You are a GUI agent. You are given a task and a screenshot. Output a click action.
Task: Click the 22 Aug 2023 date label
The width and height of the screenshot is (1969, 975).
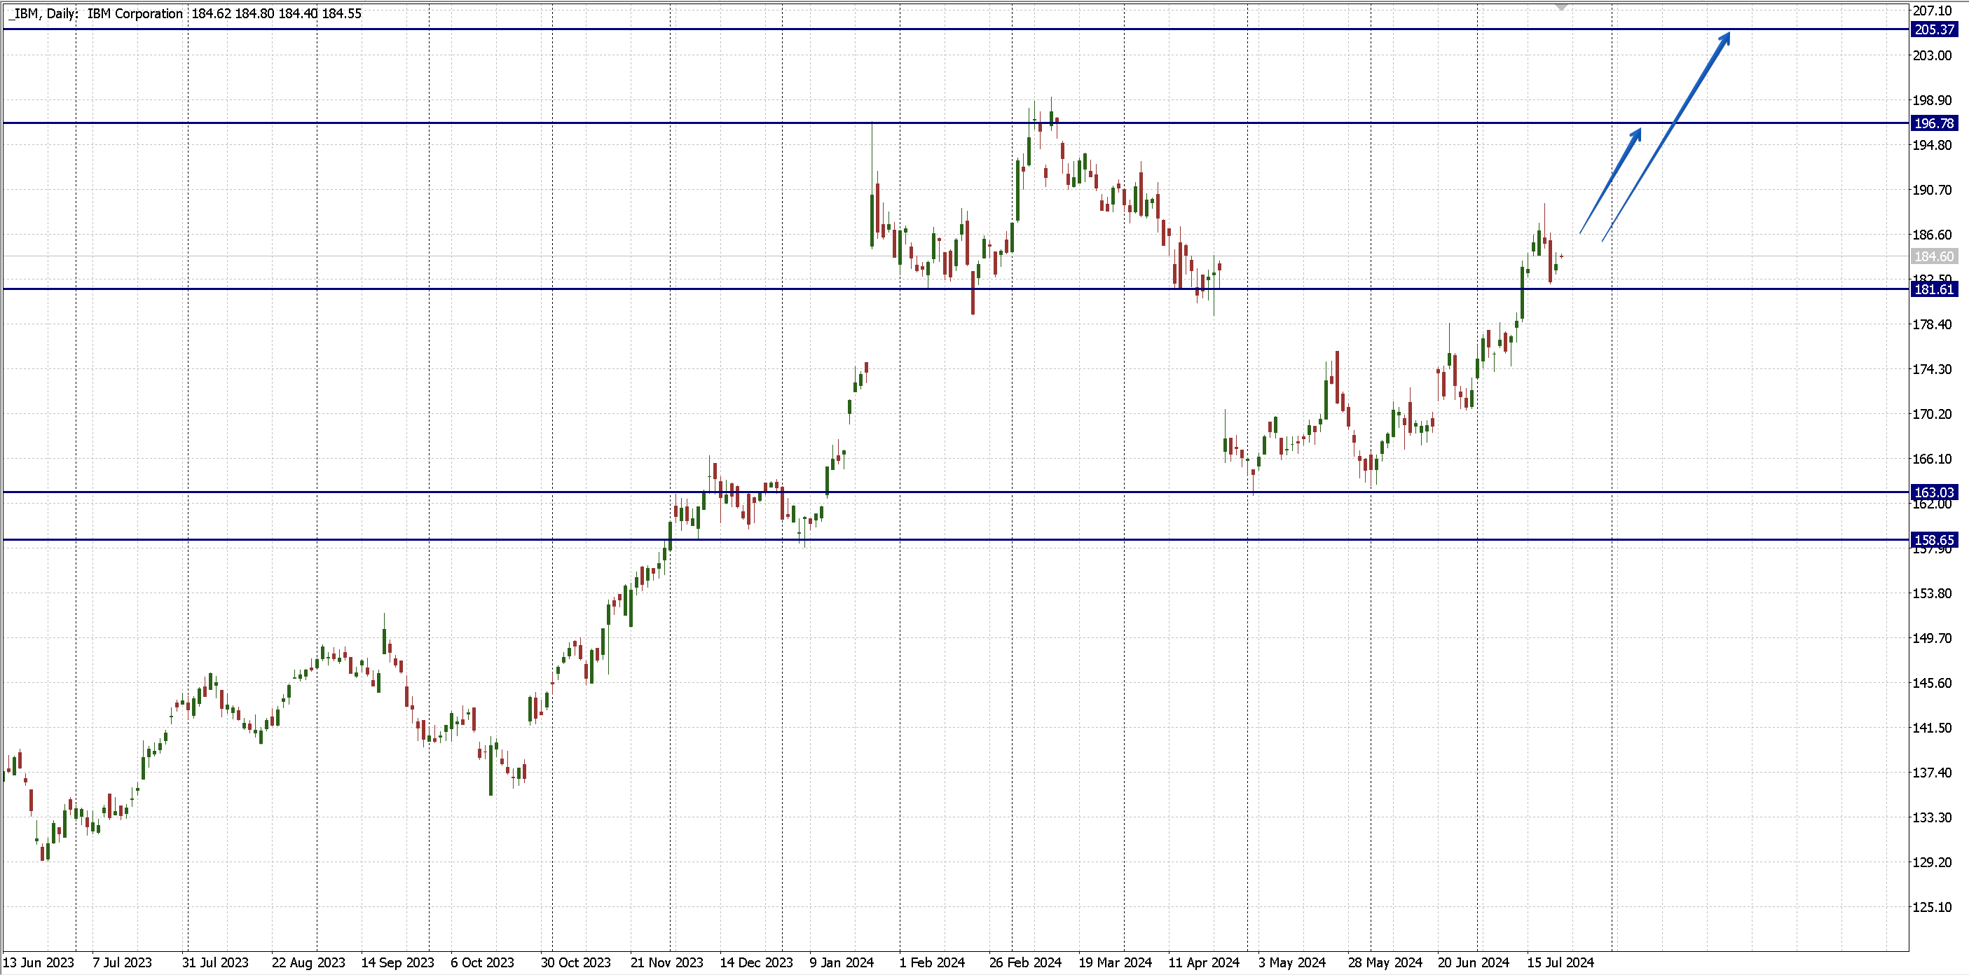308,963
